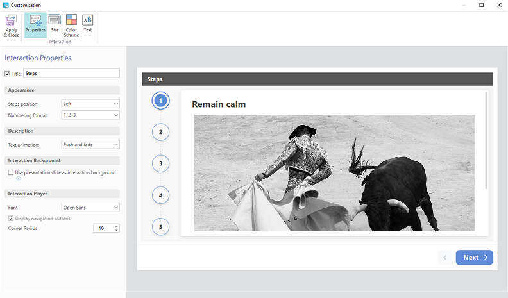This screenshot has width=508, height=298.
Task: Toggle Display navigation buttons checkbox
Action: coord(10,219)
